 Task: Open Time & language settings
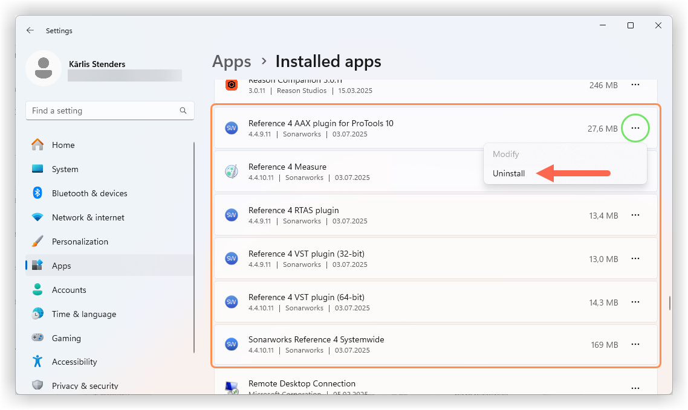tap(84, 314)
